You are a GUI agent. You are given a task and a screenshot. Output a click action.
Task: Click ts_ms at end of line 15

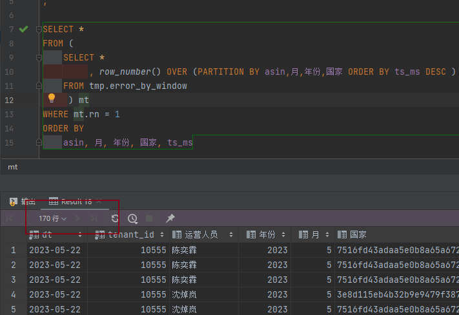179,142
